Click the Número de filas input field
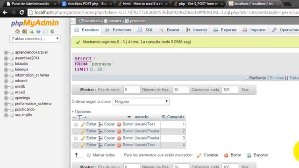Viewport: 299px width, 168px height. (181, 90)
